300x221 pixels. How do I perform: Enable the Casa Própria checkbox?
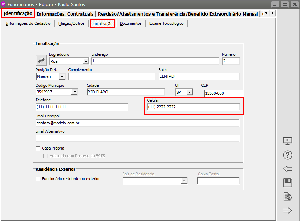click(38, 148)
